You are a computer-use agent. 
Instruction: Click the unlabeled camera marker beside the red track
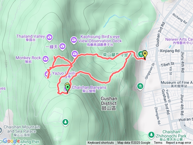point(74,54)
